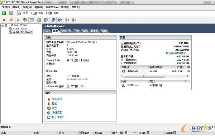Go to Home via house icon
The width and height of the screenshot is (215, 136).
tap(20, 13)
